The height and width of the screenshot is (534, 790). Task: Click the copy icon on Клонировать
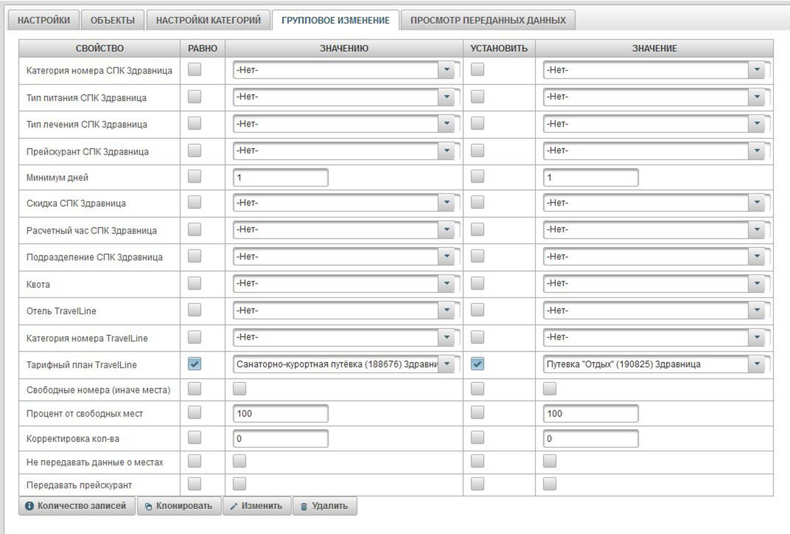148,506
